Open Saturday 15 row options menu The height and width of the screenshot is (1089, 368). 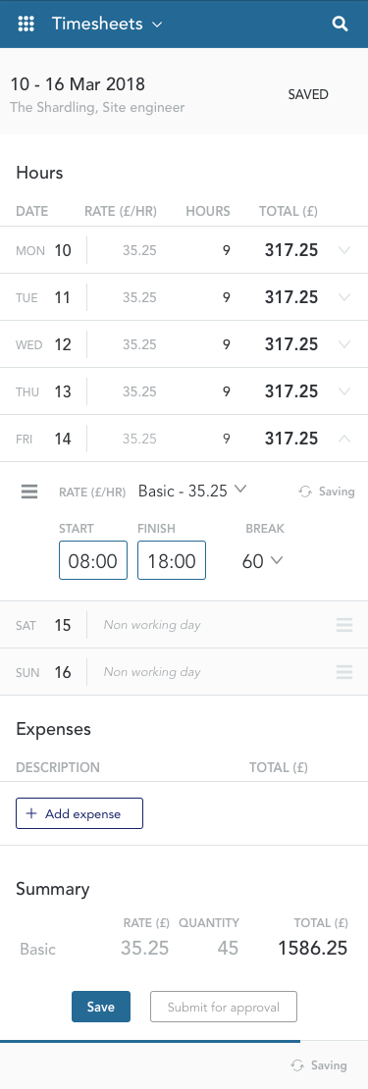[x=344, y=624]
